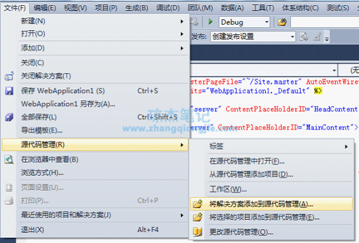Choose 导出模板(E)...
This screenshot has width=359, height=243.
pos(95,131)
